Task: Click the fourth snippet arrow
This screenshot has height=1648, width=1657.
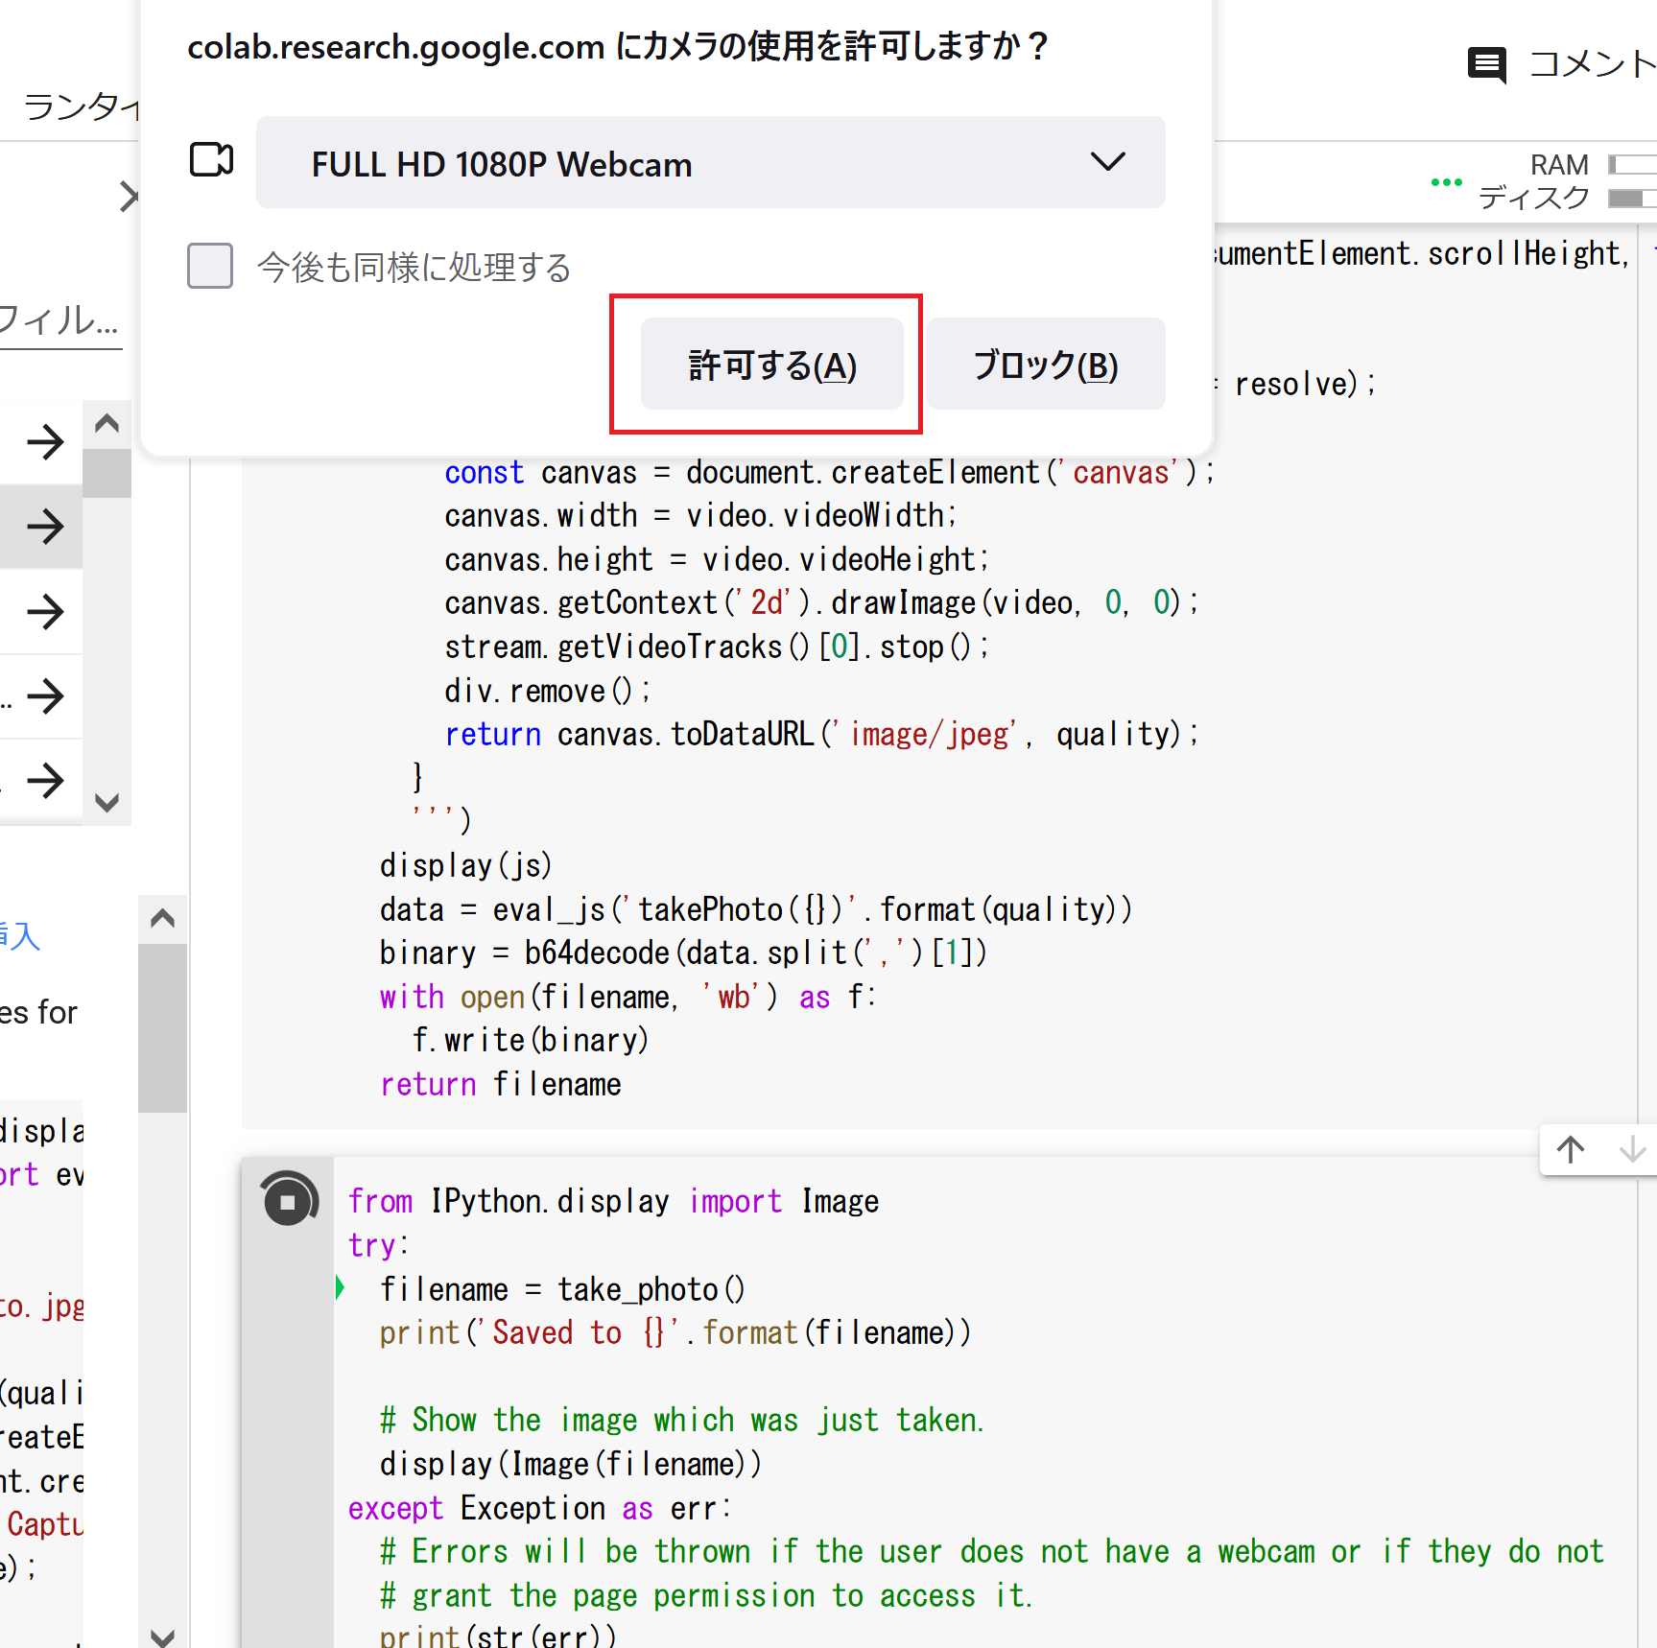Action: (44, 695)
